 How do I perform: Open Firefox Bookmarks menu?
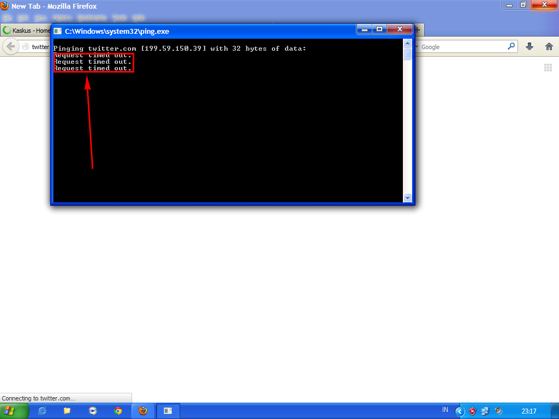pos(92,18)
